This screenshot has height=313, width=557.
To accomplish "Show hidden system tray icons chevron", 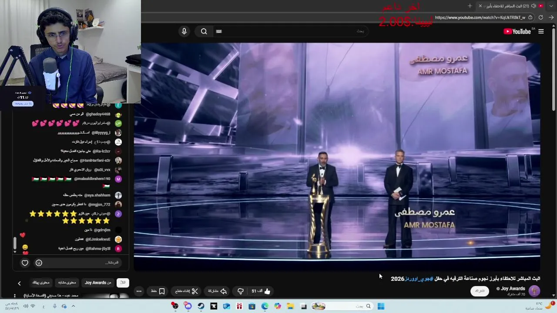I will pyautogui.click(x=73, y=306).
